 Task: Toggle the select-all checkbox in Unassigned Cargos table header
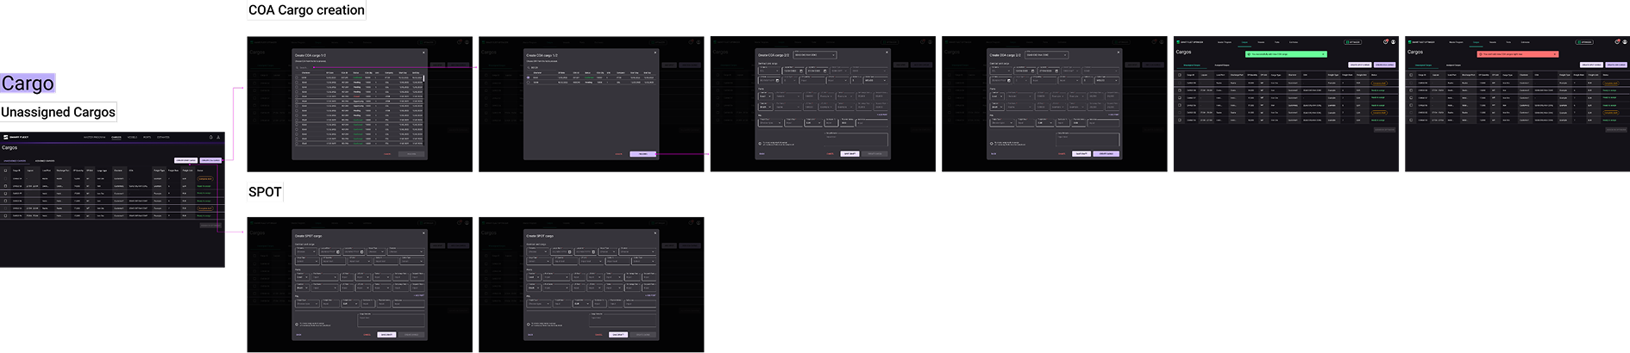pos(5,170)
